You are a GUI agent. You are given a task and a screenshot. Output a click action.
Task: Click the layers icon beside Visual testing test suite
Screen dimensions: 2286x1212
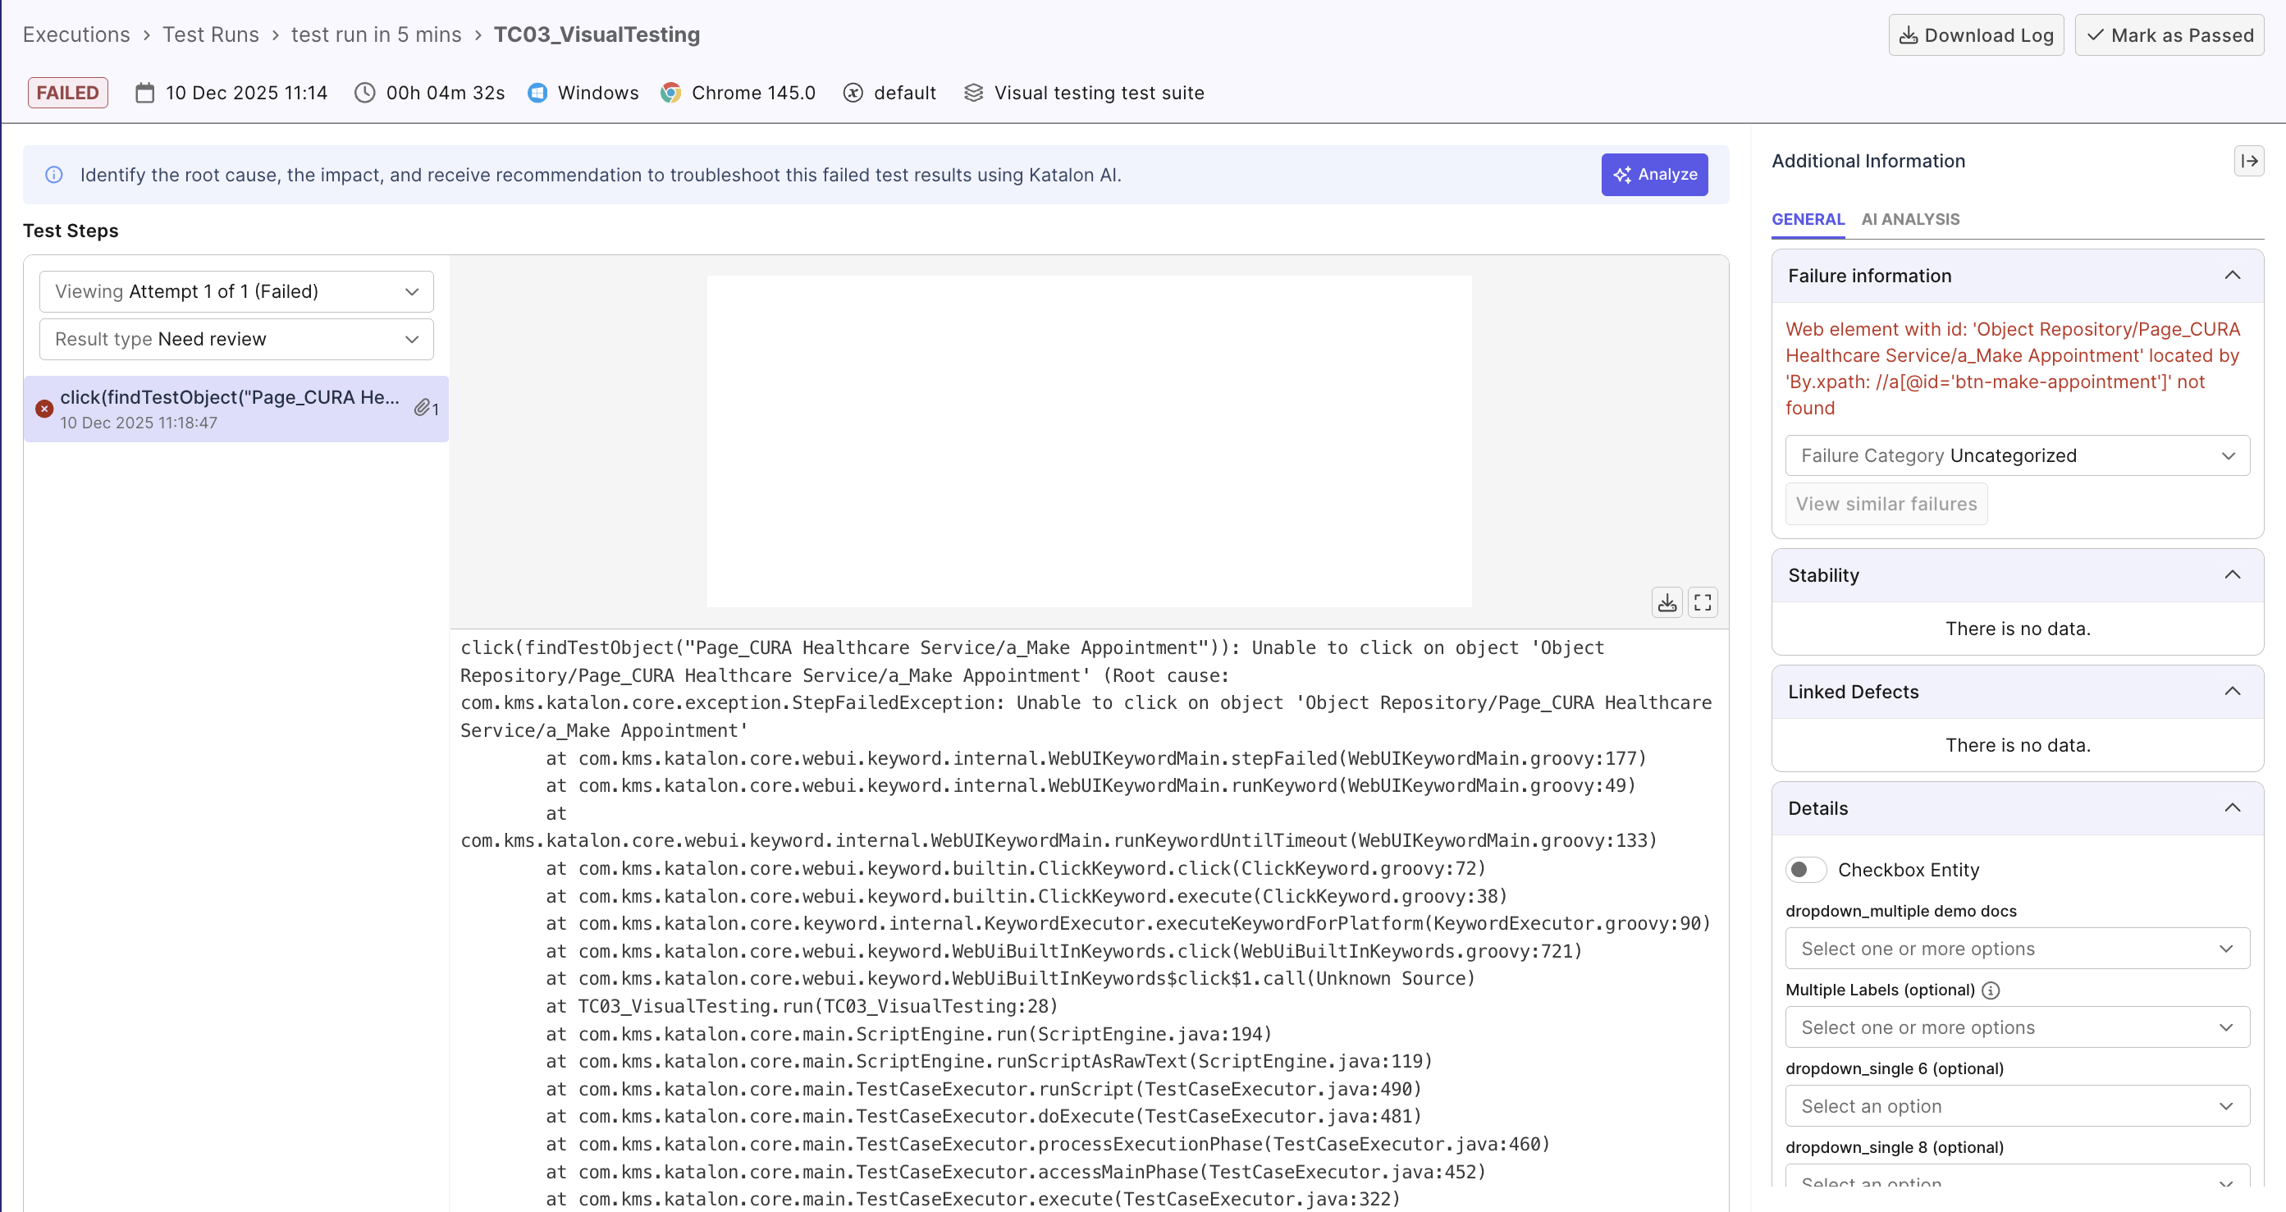[x=975, y=92]
